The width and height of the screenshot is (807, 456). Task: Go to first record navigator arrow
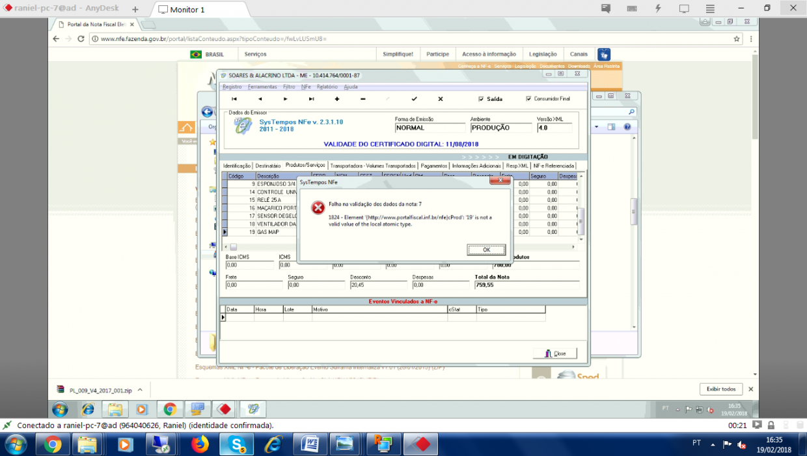point(234,99)
